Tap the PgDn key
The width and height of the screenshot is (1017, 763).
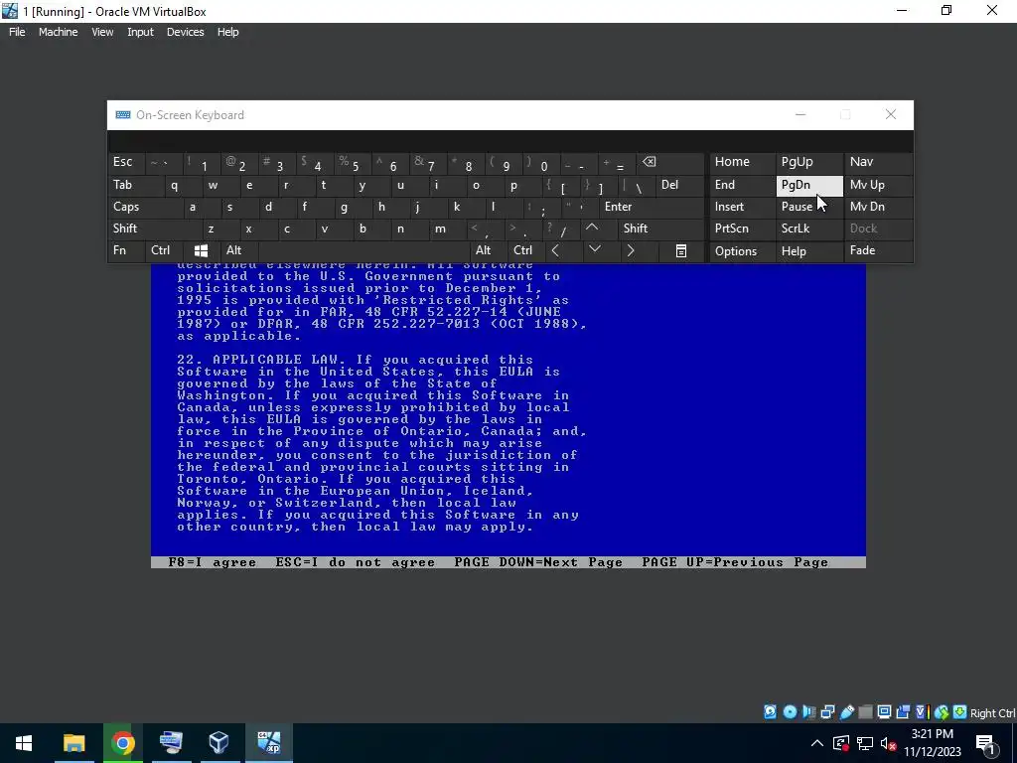coord(809,185)
